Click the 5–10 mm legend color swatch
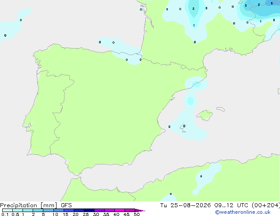 (x=49, y=210)
